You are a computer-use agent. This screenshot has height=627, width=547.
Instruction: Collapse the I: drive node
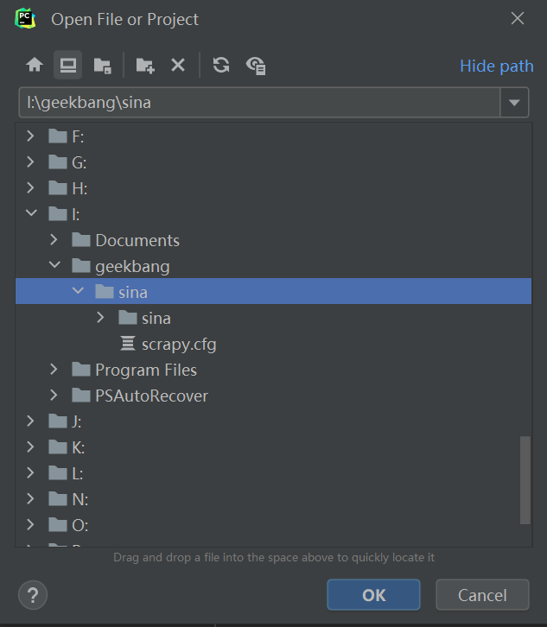tap(31, 213)
